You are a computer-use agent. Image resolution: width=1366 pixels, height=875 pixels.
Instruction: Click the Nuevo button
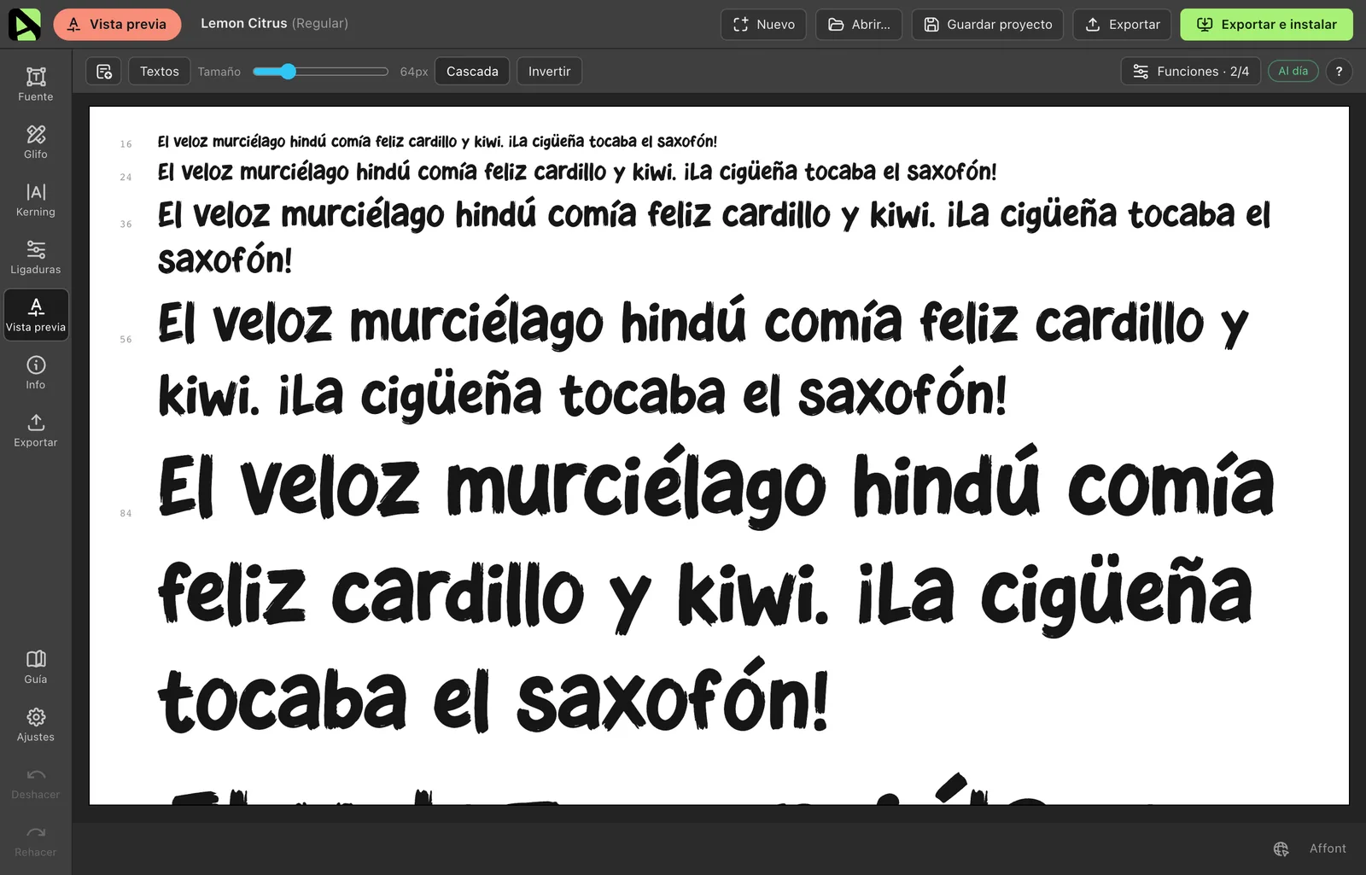(x=764, y=24)
